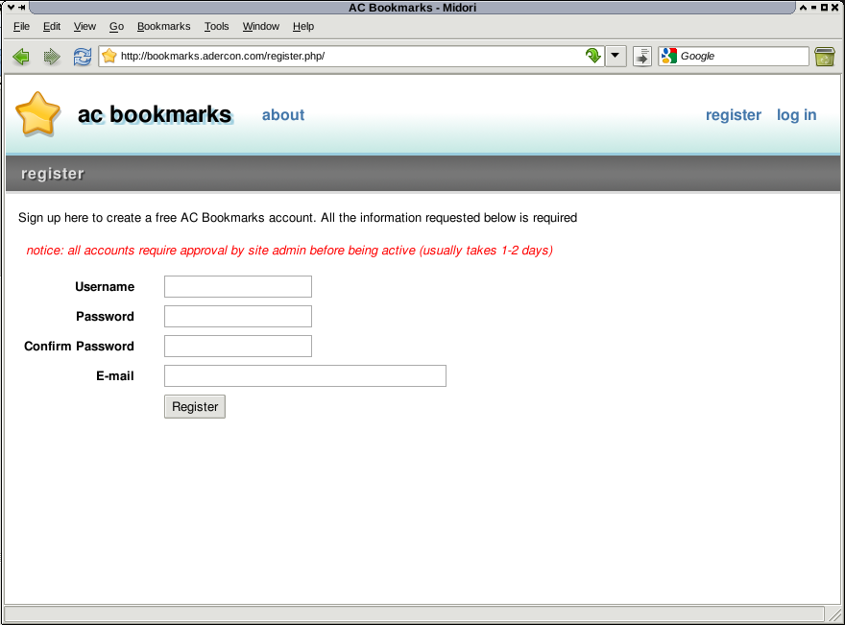Click the Google icon in the search box
This screenshot has width=845, height=625.
point(664,56)
